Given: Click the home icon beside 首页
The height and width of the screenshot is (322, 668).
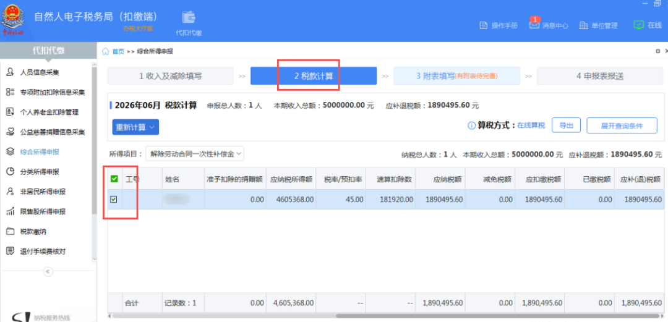Looking at the screenshot, I should click(x=105, y=51).
